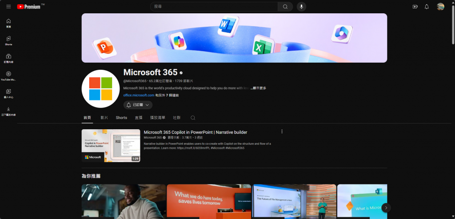Open YouTube Music in sidebar
This screenshot has width=455, height=219.
click(x=8, y=76)
